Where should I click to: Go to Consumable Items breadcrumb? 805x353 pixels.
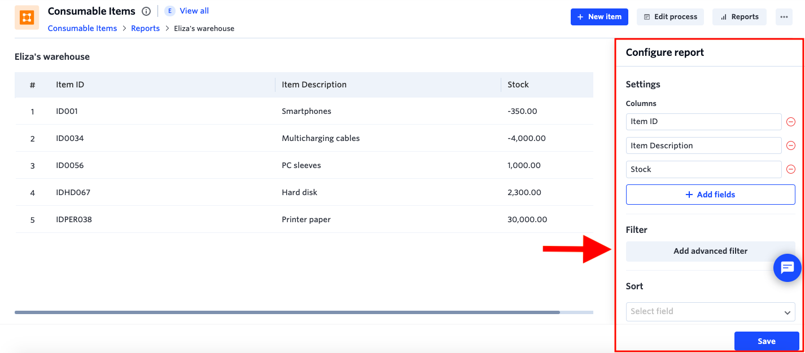[82, 28]
